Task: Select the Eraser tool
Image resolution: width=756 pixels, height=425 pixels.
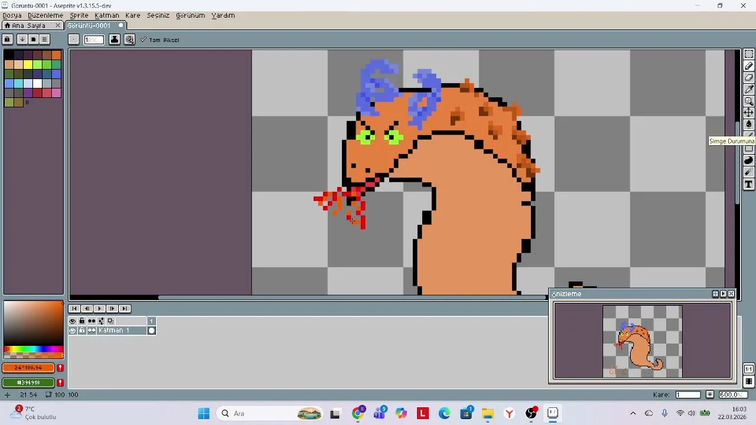Action: (x=749, y=78)
